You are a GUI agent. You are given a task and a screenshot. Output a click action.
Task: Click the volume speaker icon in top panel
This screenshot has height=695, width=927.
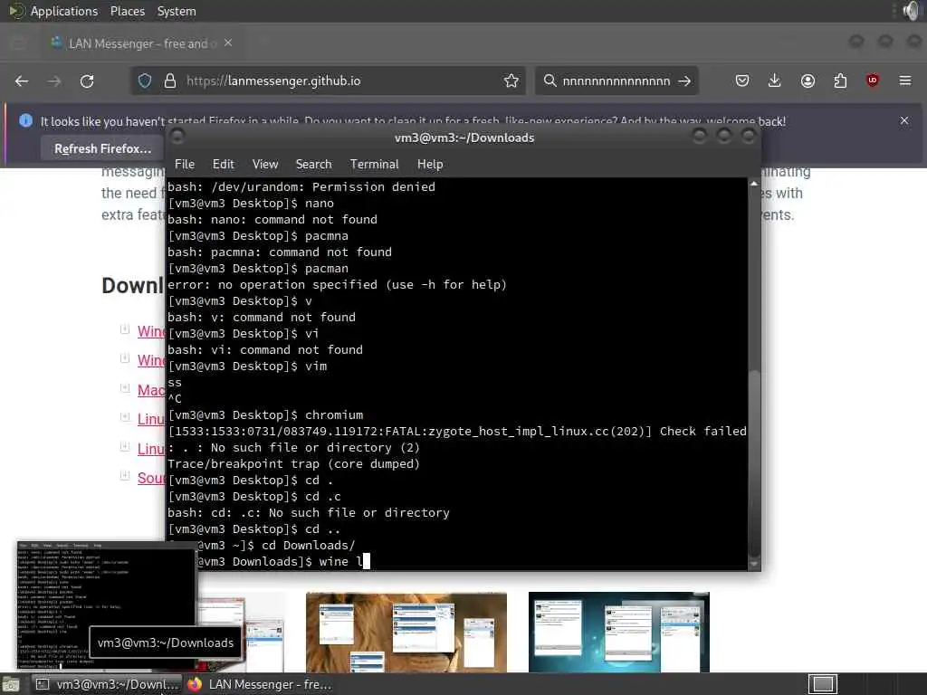(911, 11)
